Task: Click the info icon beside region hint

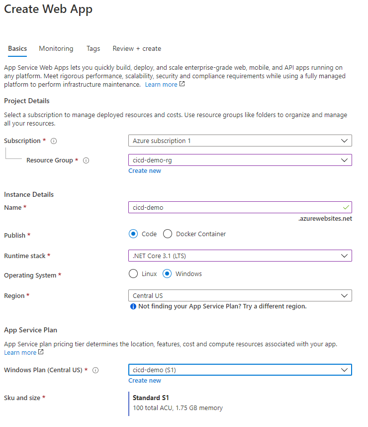Action: click(133, 306)
